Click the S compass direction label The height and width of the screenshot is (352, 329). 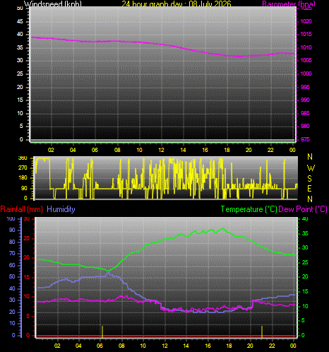click(310, 179)
